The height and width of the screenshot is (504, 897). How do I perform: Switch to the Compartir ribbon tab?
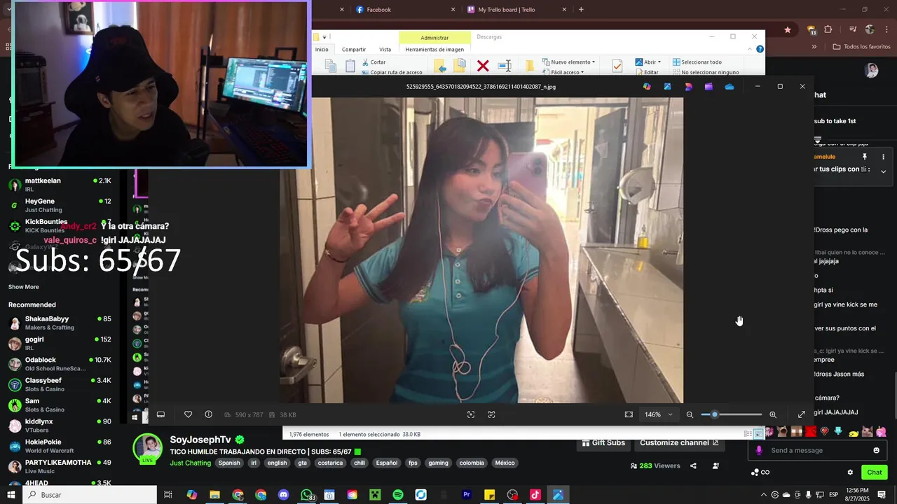point(354,49)
